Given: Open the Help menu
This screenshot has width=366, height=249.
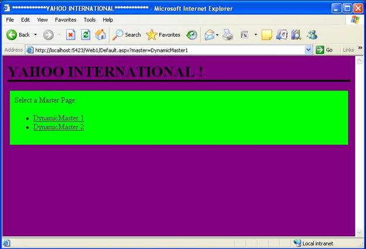Looking at the screenshot, I should pos(108,20).
